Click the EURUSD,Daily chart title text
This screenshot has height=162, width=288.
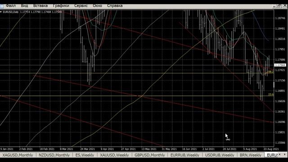(11, 12)
